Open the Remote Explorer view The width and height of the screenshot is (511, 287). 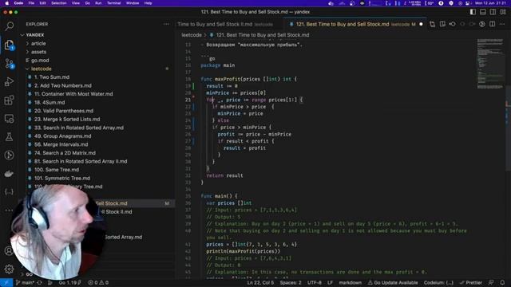coord(9,119)
